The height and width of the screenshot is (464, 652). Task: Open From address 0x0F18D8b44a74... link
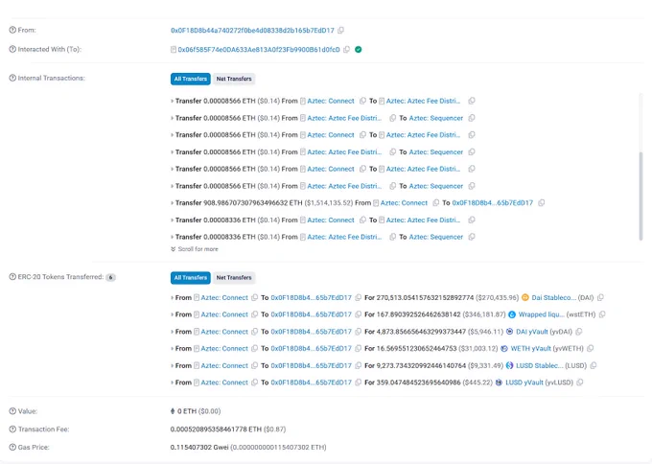point(252,31)
